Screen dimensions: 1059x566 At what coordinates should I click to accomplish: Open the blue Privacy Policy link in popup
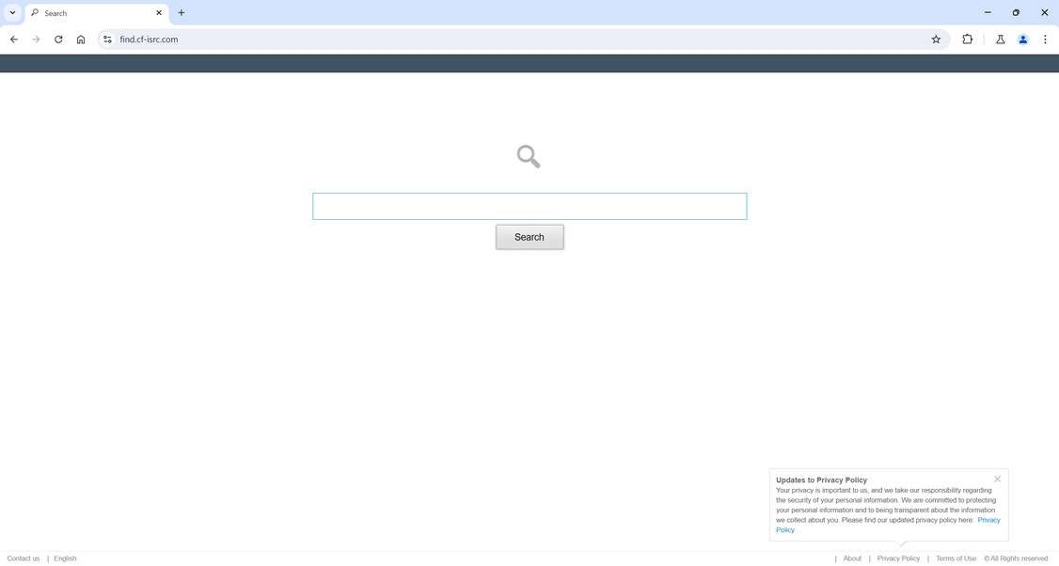(988, 520)
